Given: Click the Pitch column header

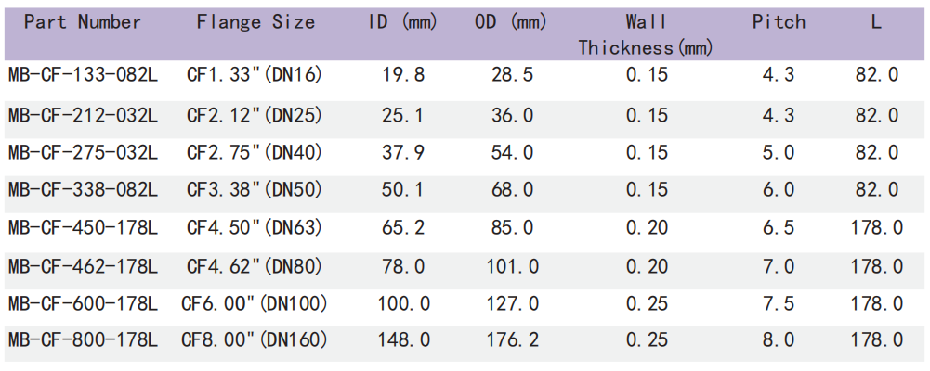Looking at the screenshot, I should pos(779,21).
